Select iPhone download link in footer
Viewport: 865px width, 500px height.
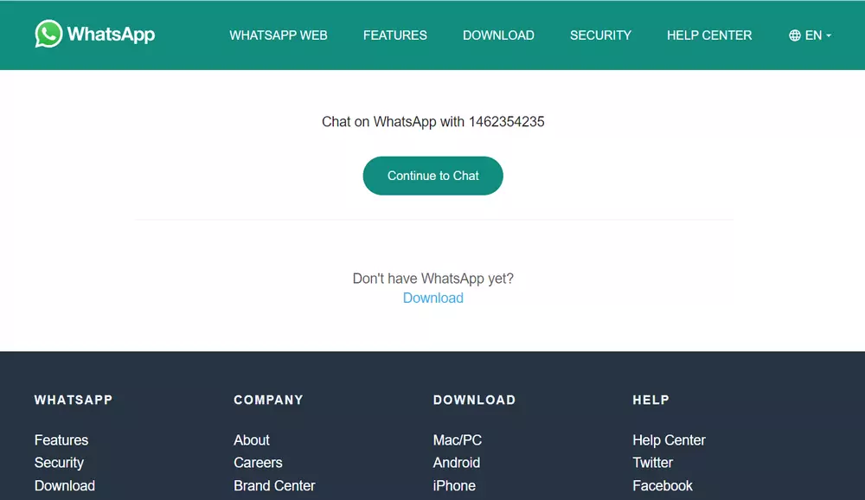coord(454,485)
